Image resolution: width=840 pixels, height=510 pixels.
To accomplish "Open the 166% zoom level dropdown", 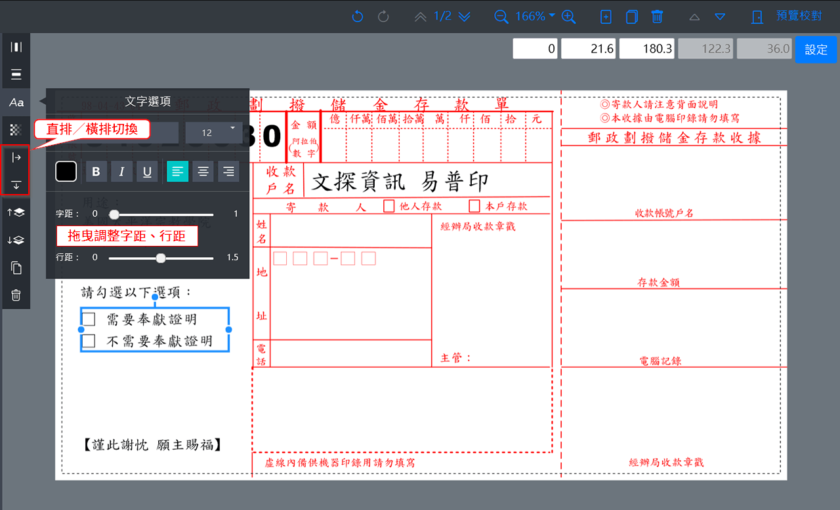I will pos(535,16).
